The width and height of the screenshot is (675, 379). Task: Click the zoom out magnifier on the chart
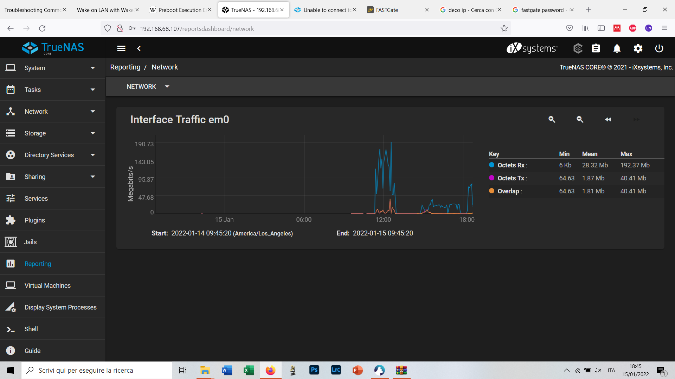580,119
